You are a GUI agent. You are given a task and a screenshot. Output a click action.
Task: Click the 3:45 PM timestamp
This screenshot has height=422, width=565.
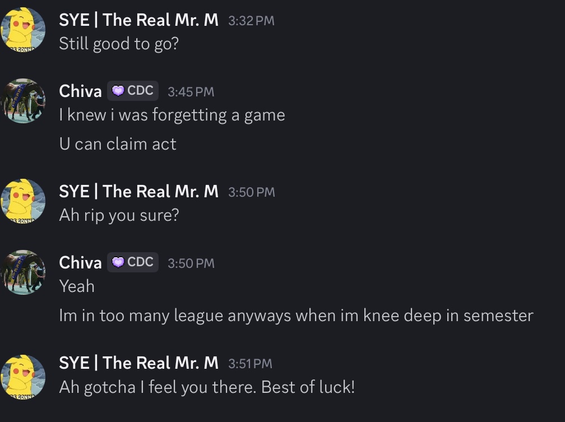(191, 91)
